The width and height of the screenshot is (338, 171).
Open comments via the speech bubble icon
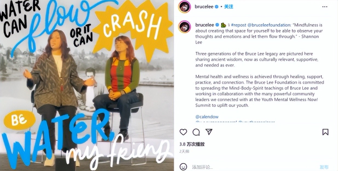(x=196, y=132)
